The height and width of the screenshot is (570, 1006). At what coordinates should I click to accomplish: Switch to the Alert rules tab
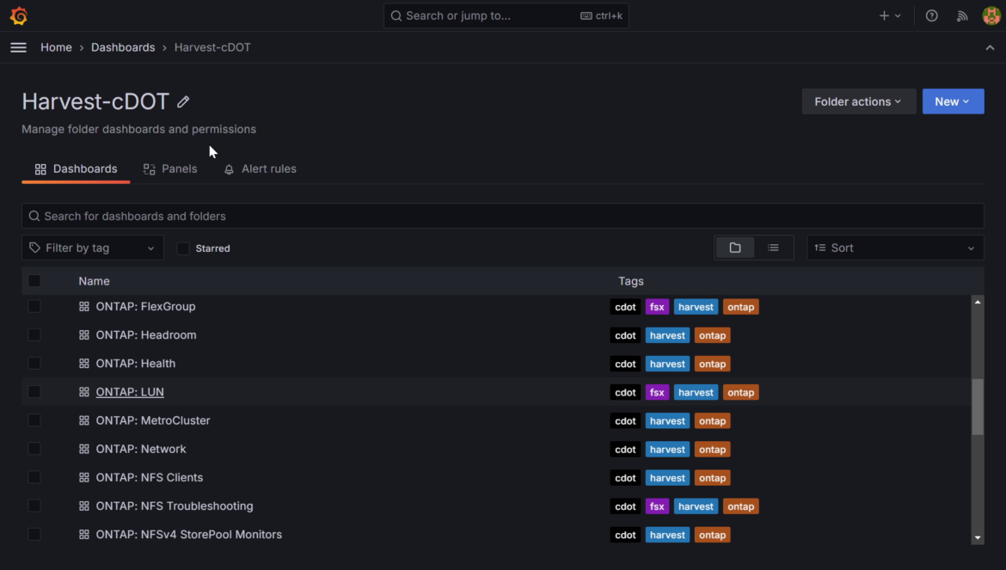(x=260, y=169)
